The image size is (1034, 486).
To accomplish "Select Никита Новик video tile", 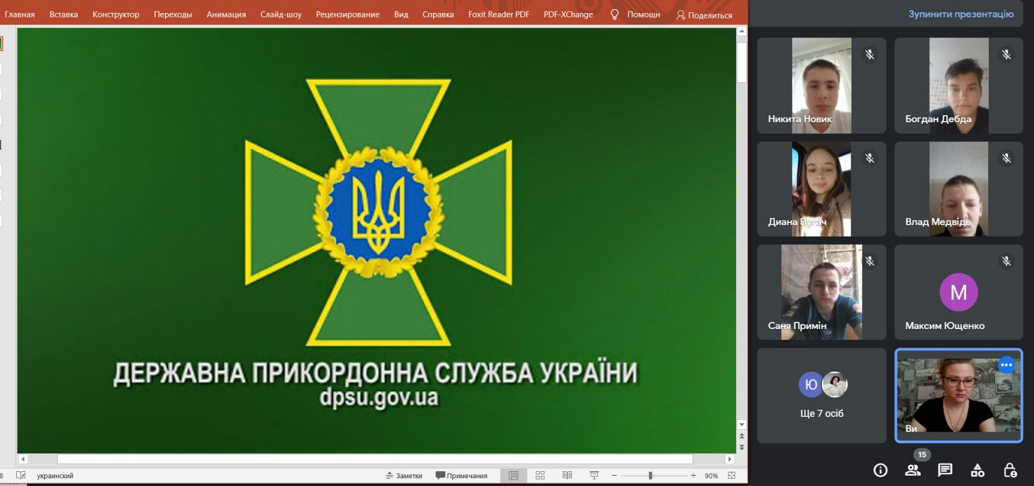I will click(x=821, y=85).
